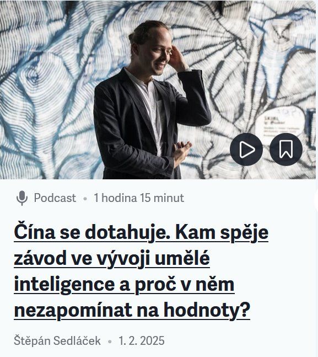
Task: Open the article's photo thumbnail
Action: click(x=158, y=90)
